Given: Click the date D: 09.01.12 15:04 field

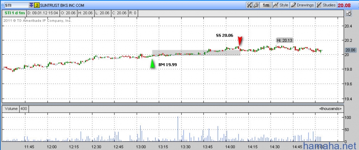Looking at the screenshot, I should (43, 13).
